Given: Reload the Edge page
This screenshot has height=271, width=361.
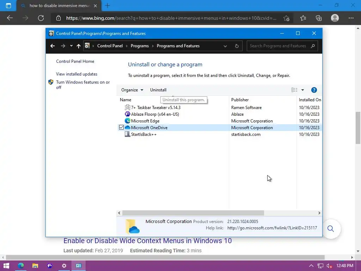Looking at the screenshot, I should click(x=41, y=18).
